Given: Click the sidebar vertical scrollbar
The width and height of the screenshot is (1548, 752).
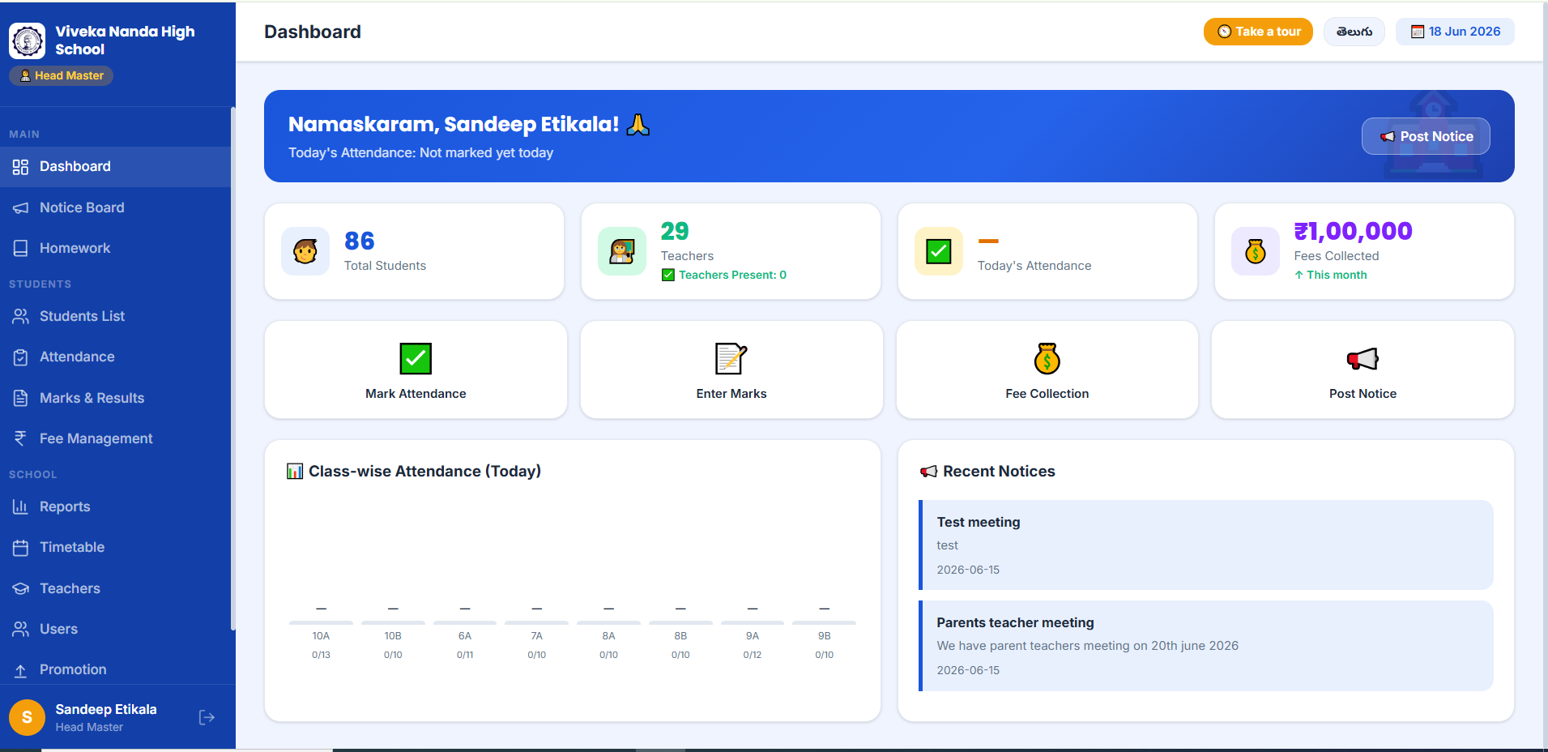Looking at the screenshot, I should pos(233,369).
